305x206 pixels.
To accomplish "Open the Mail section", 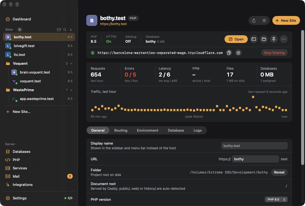I will tap(39, 176).
